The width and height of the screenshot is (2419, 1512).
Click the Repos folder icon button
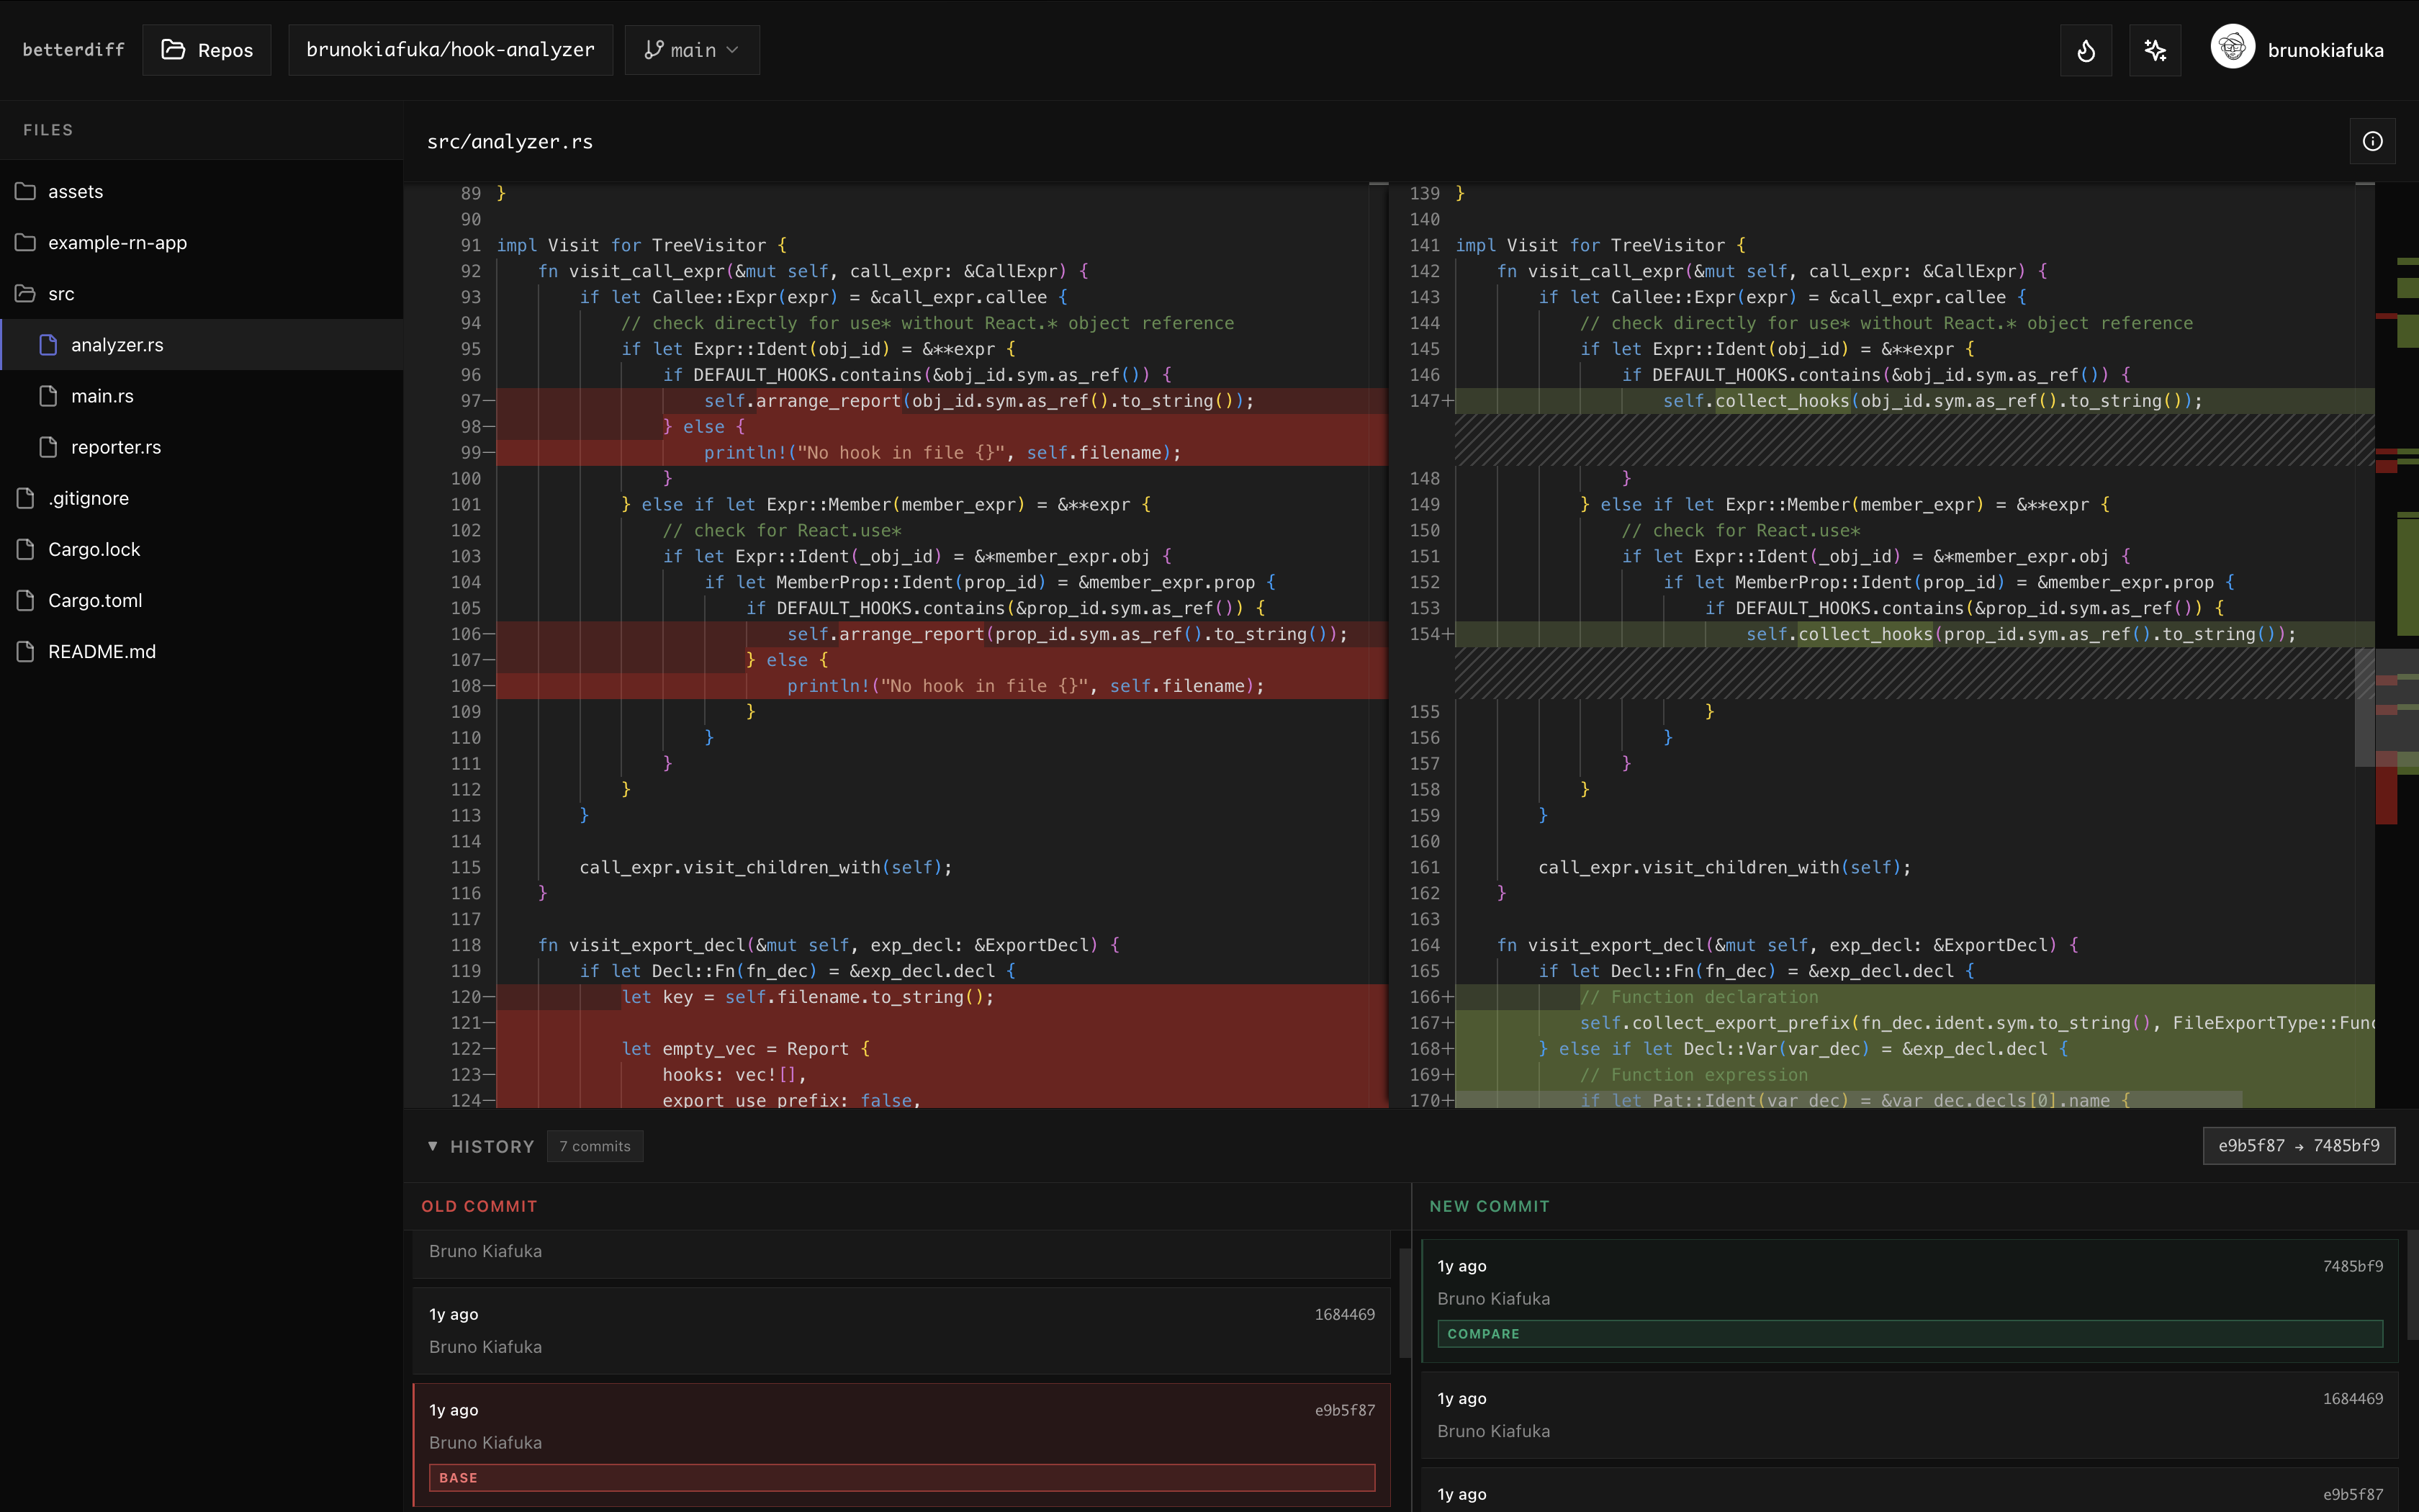tap(207, 50)
